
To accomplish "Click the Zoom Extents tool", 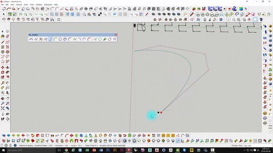I will 3,108.
